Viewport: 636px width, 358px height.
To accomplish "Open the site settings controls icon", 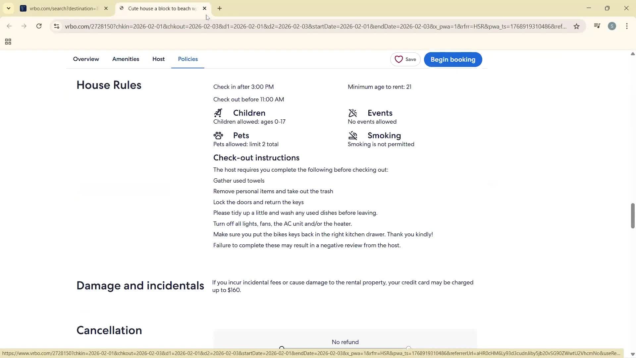I will pos(56,26).
